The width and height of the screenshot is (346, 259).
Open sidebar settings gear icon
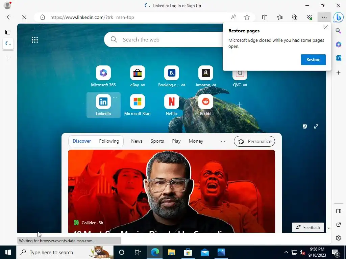(x=338, y=238)
